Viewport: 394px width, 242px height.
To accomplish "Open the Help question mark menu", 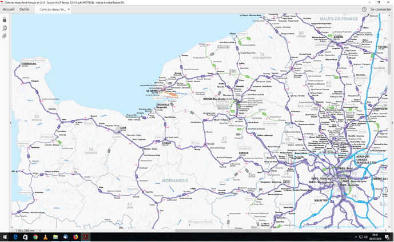I will tap(364, 9).
